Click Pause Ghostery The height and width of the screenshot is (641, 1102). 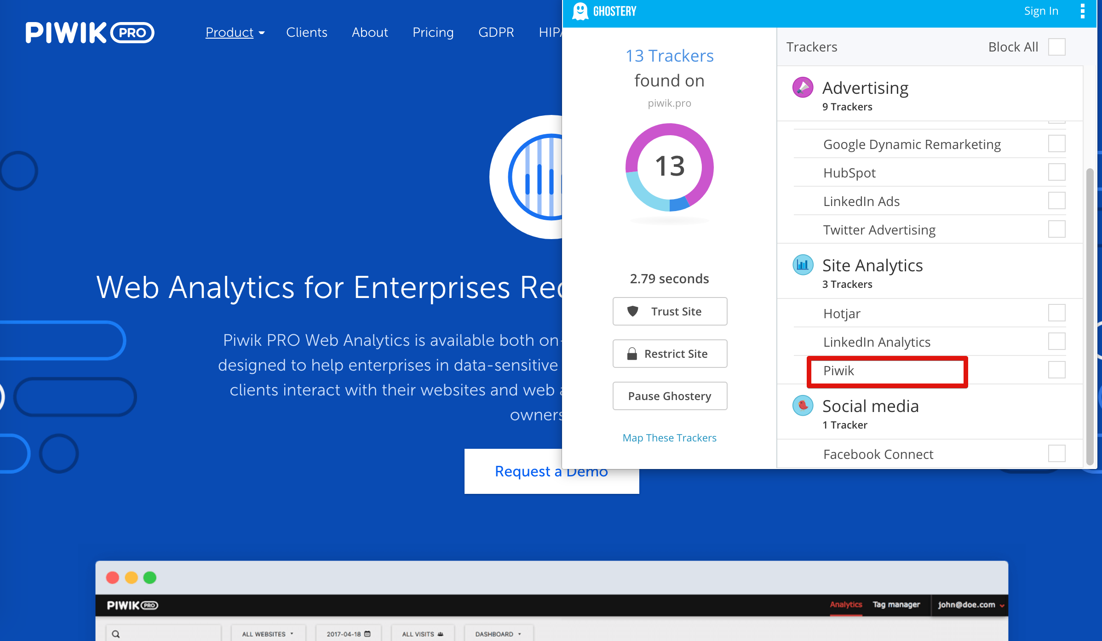(x=670, y=396)
